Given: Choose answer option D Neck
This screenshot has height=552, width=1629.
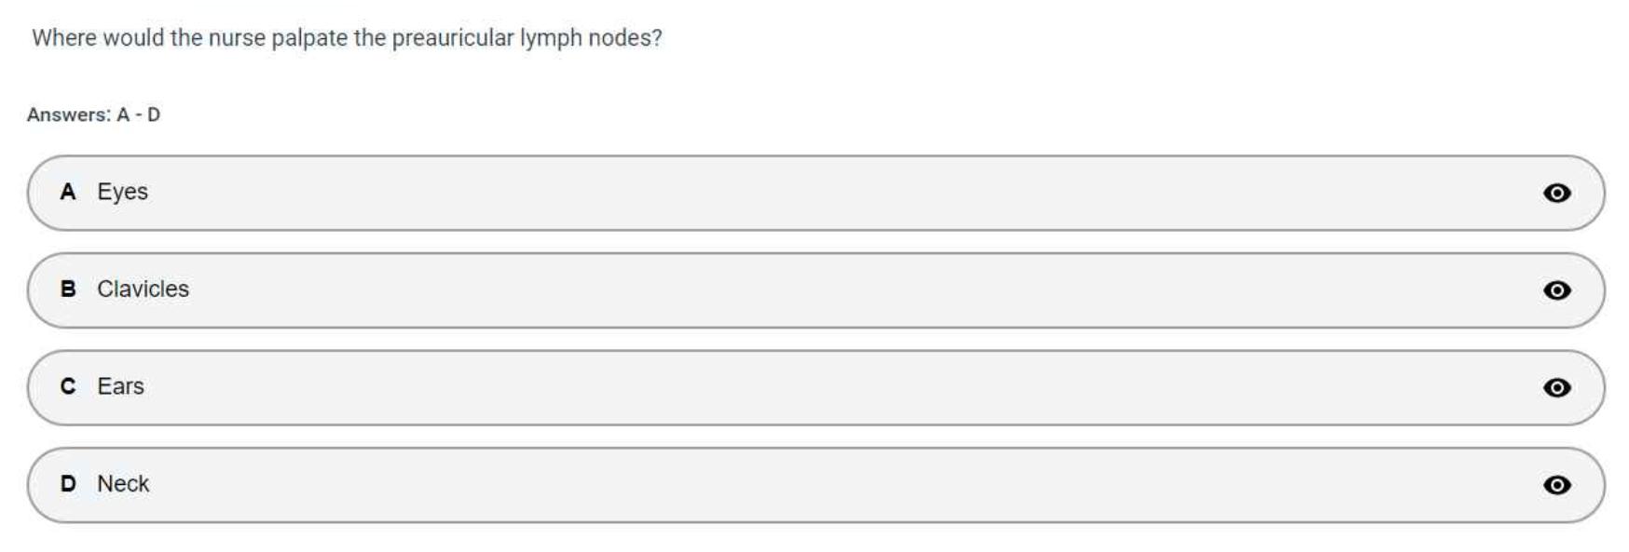Looking at the screenshot, I should 746,485.
